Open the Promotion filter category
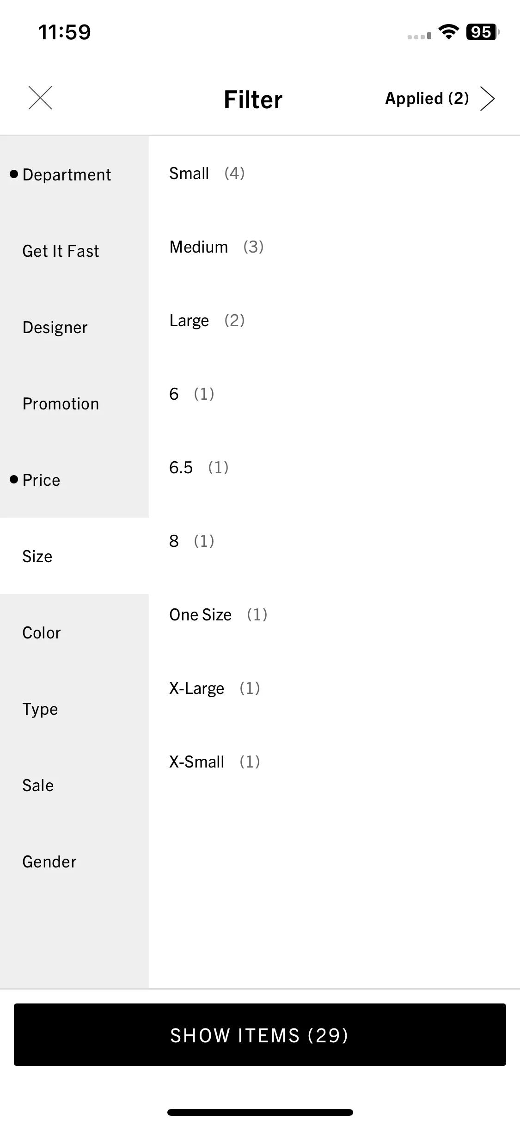 (74, 403)
